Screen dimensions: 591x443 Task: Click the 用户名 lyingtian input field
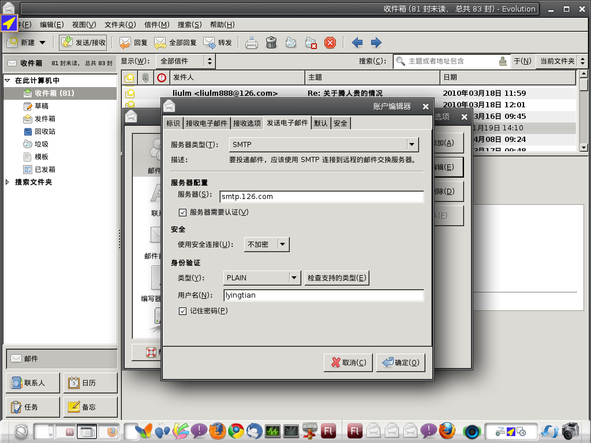pos(323,295)
